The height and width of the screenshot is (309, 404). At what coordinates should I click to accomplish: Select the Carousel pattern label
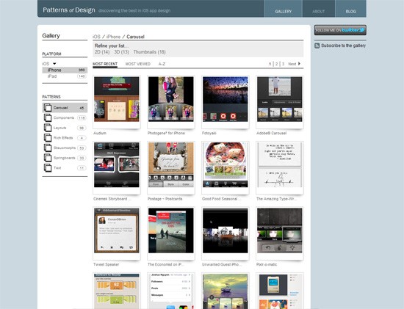coord(60,108)
